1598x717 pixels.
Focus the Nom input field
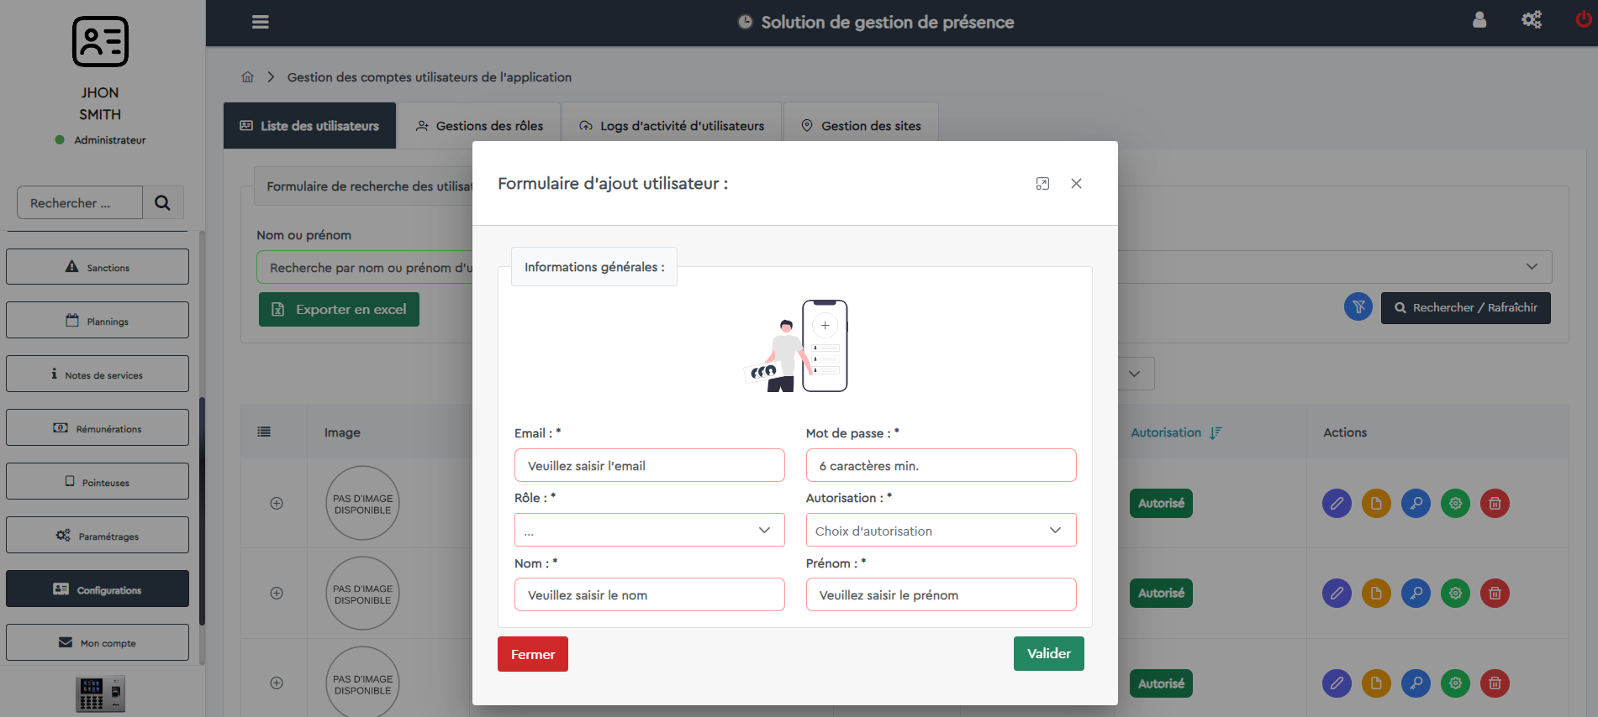649,594
